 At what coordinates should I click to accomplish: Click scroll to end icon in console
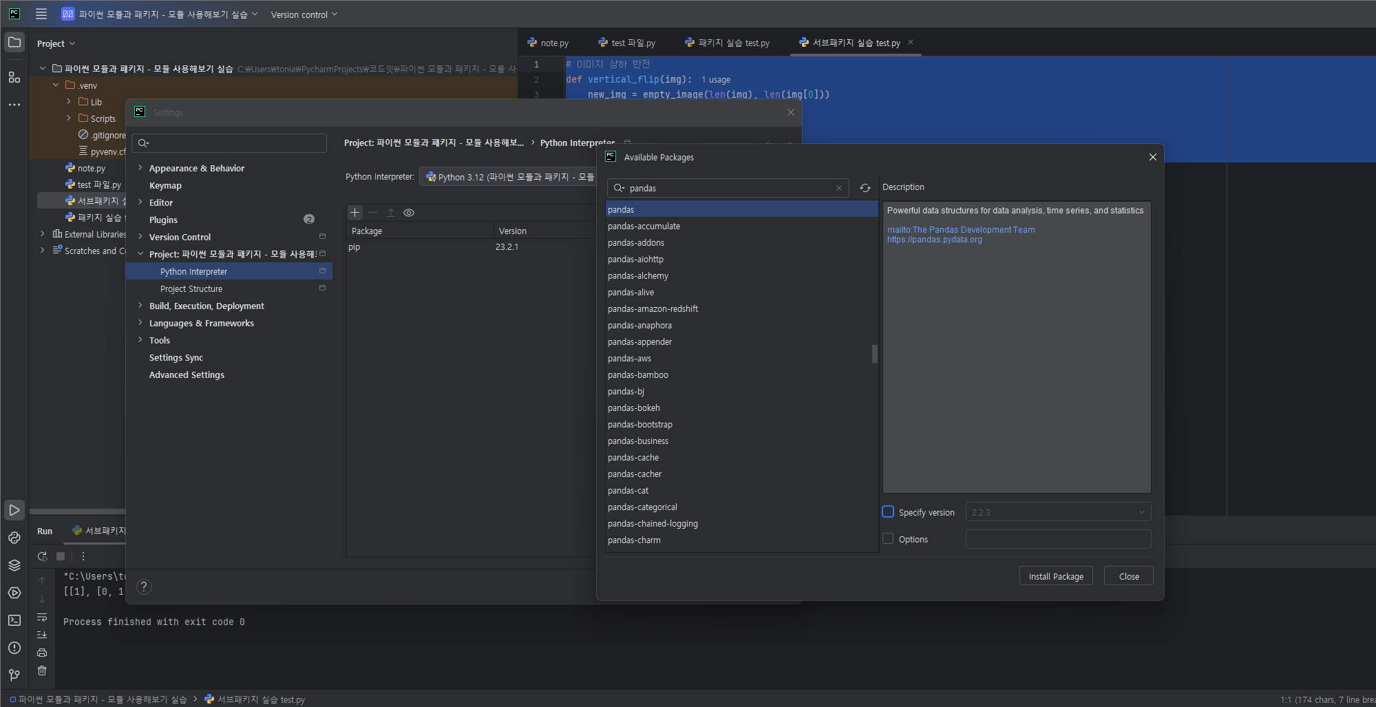point(42,635)
